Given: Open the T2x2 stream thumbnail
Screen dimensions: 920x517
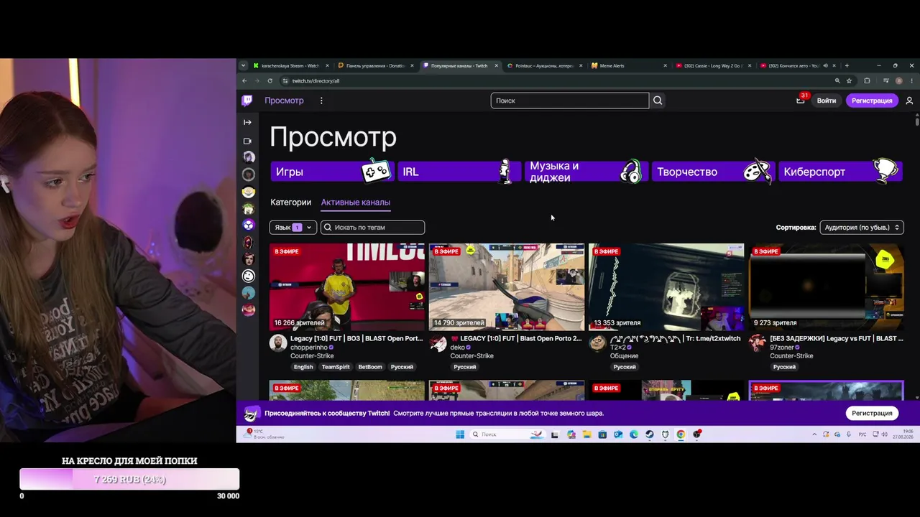Looking at the screenshot, I should point(666,287).
